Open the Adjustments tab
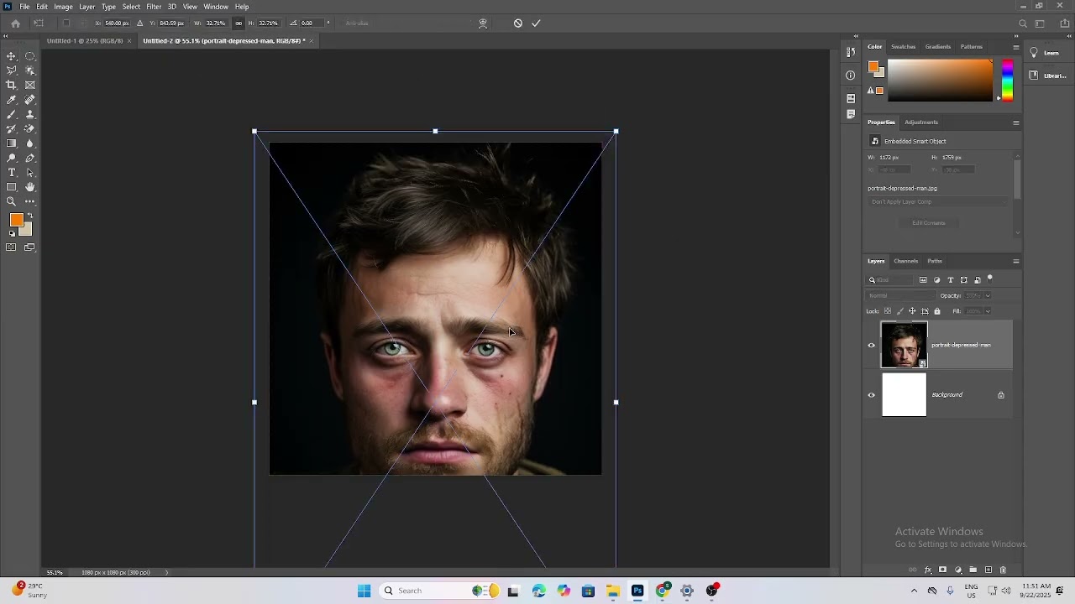 click(921, 122)
